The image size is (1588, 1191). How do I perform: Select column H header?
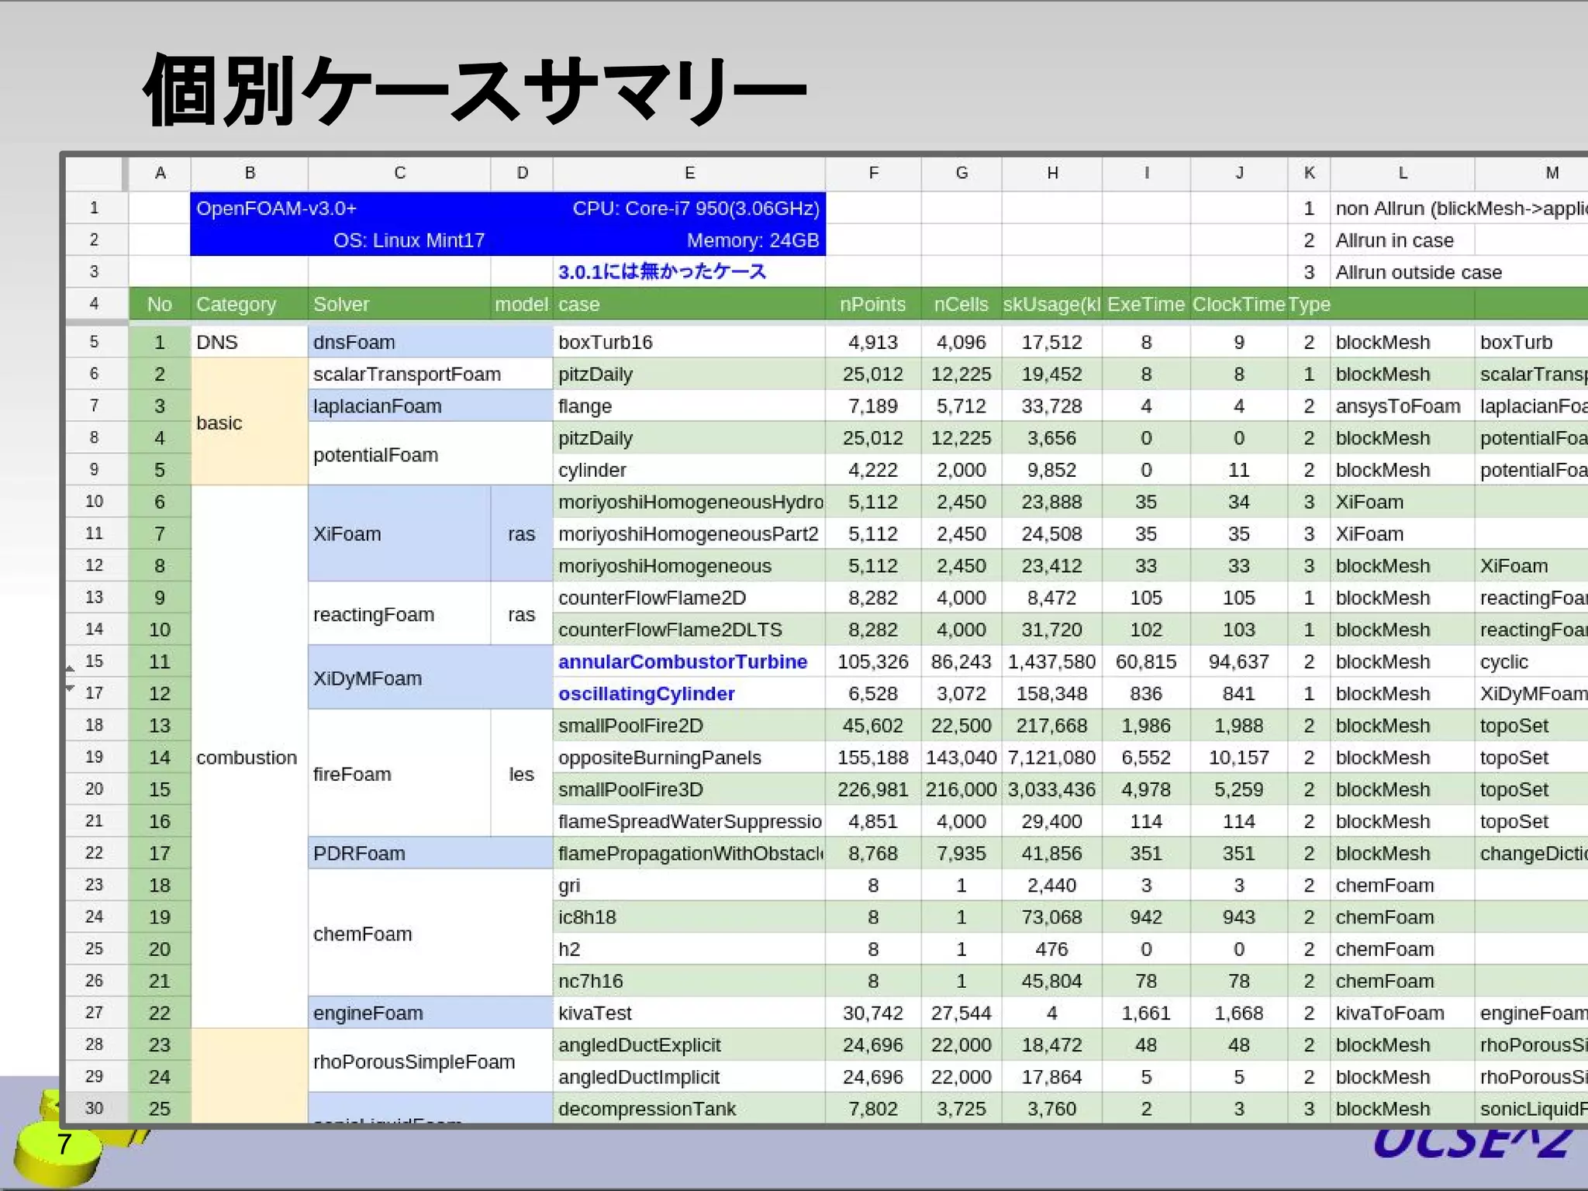click(1051, 173)
